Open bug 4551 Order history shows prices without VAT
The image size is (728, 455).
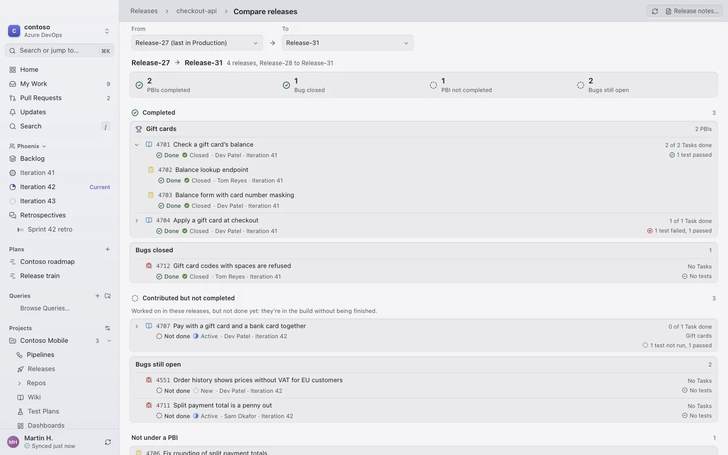pos(257,380)
